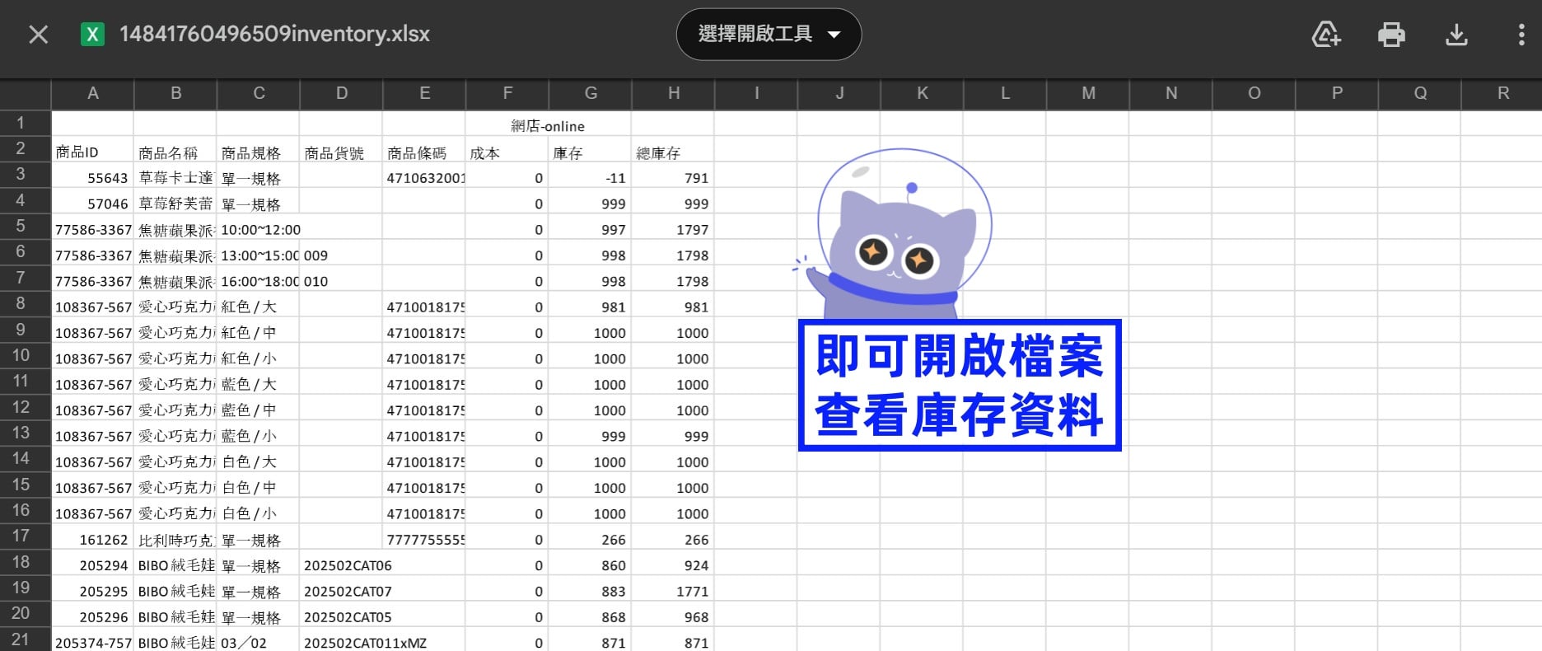This screenshot has width=1542, height=651.
Task: Open the 選擇開啟工具 dropdown
Action: click(x=769, y=35)
